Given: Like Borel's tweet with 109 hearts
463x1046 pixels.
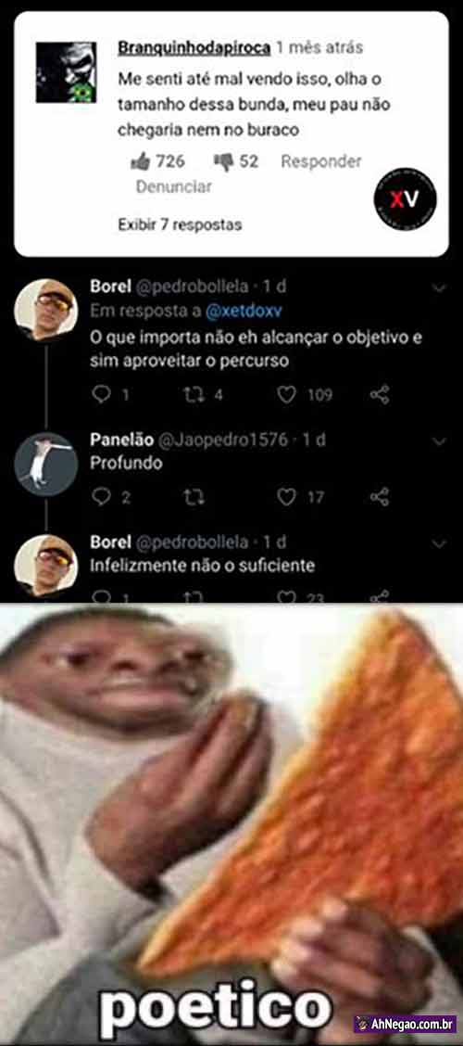Looking at the screenshot, I should click(x=286, y=395).
